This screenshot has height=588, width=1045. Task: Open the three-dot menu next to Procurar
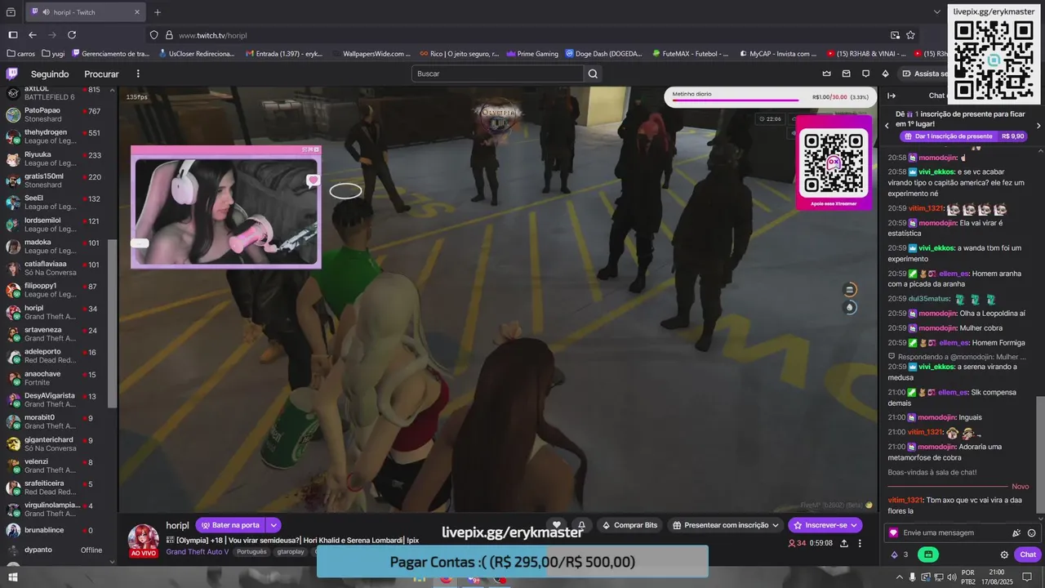[138, 73]
